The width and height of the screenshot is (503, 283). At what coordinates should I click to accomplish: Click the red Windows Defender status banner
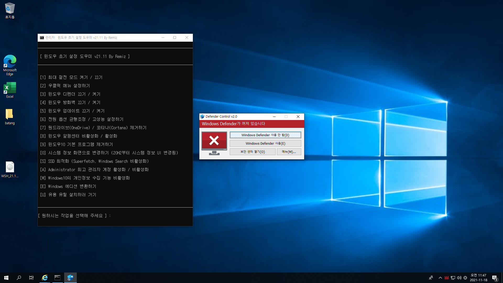(251, 124)
